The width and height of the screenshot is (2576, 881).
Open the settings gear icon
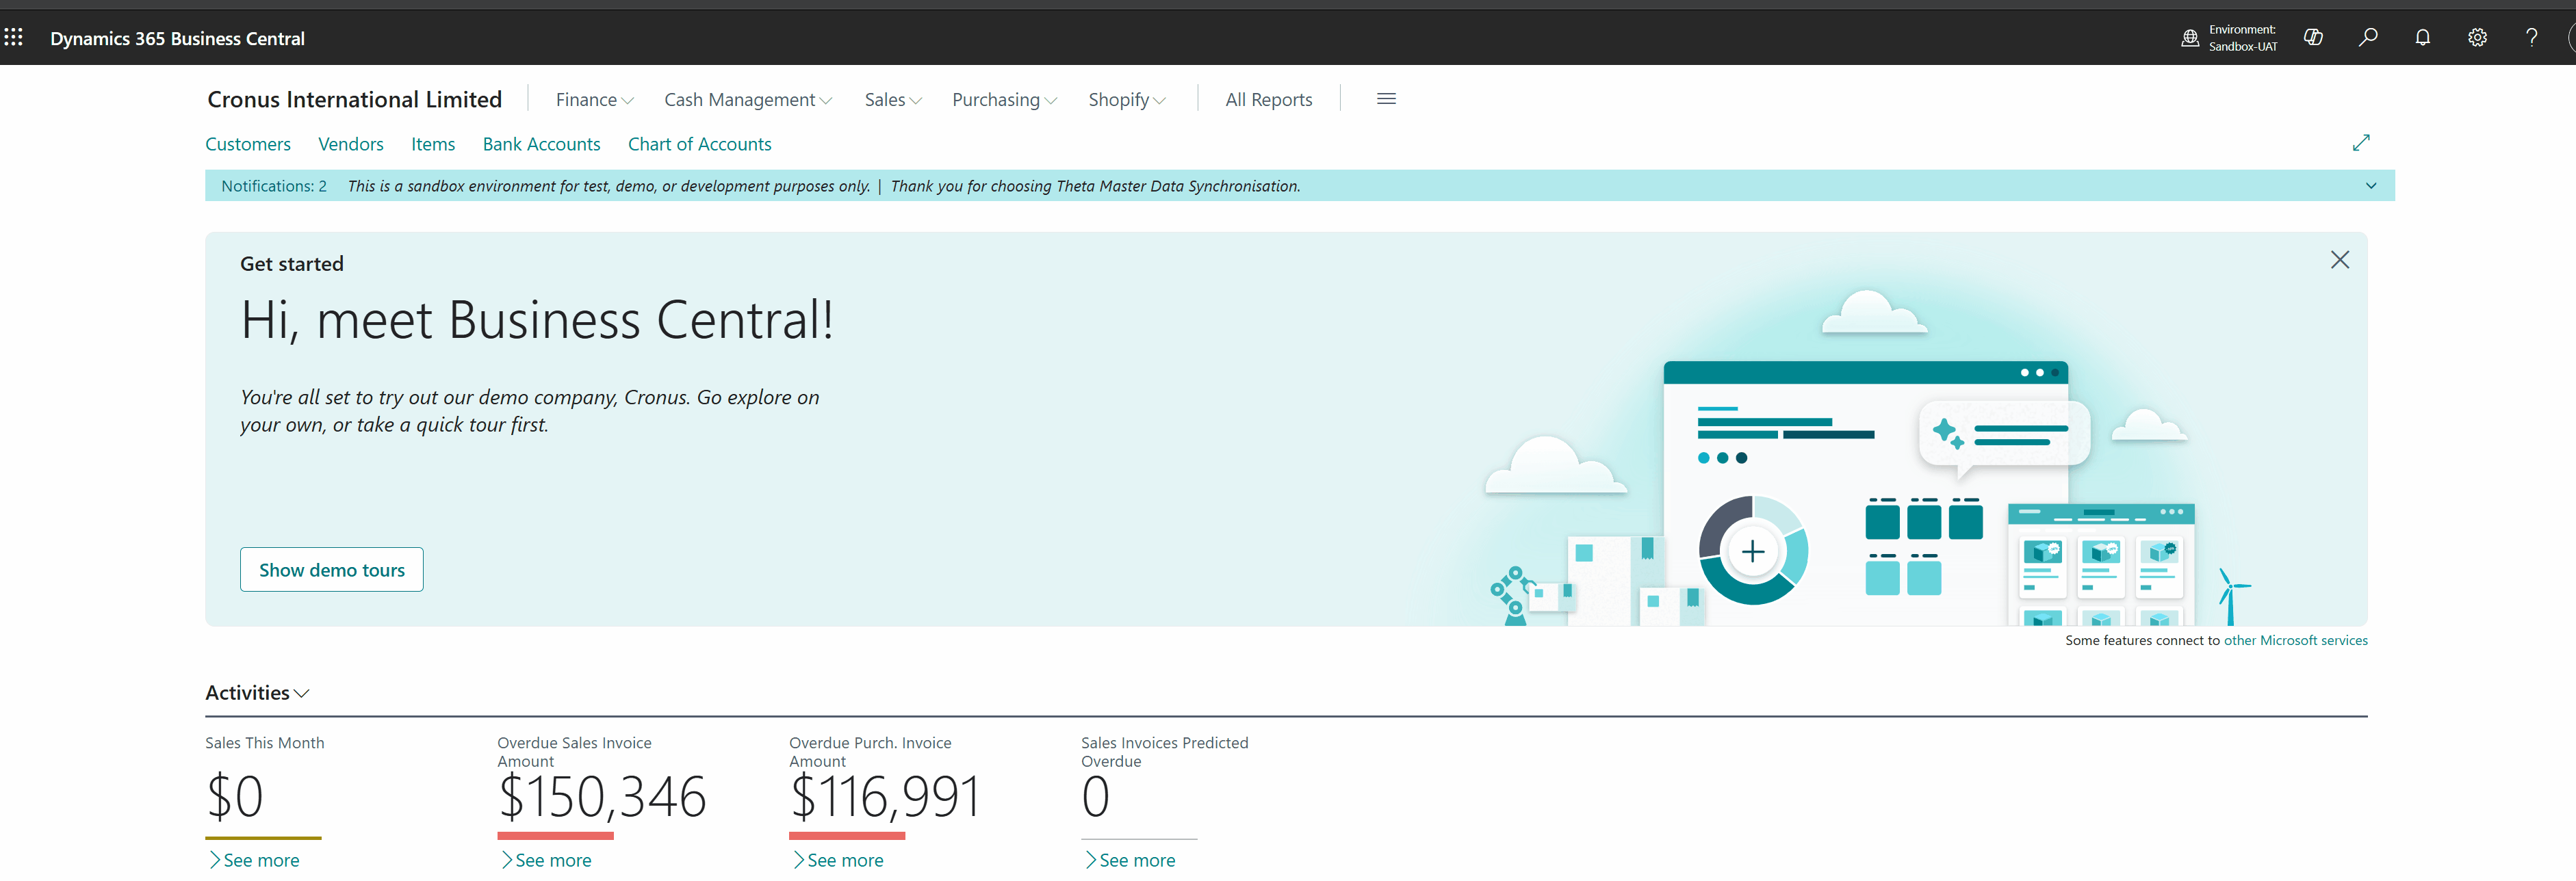tap(2477, 38)
